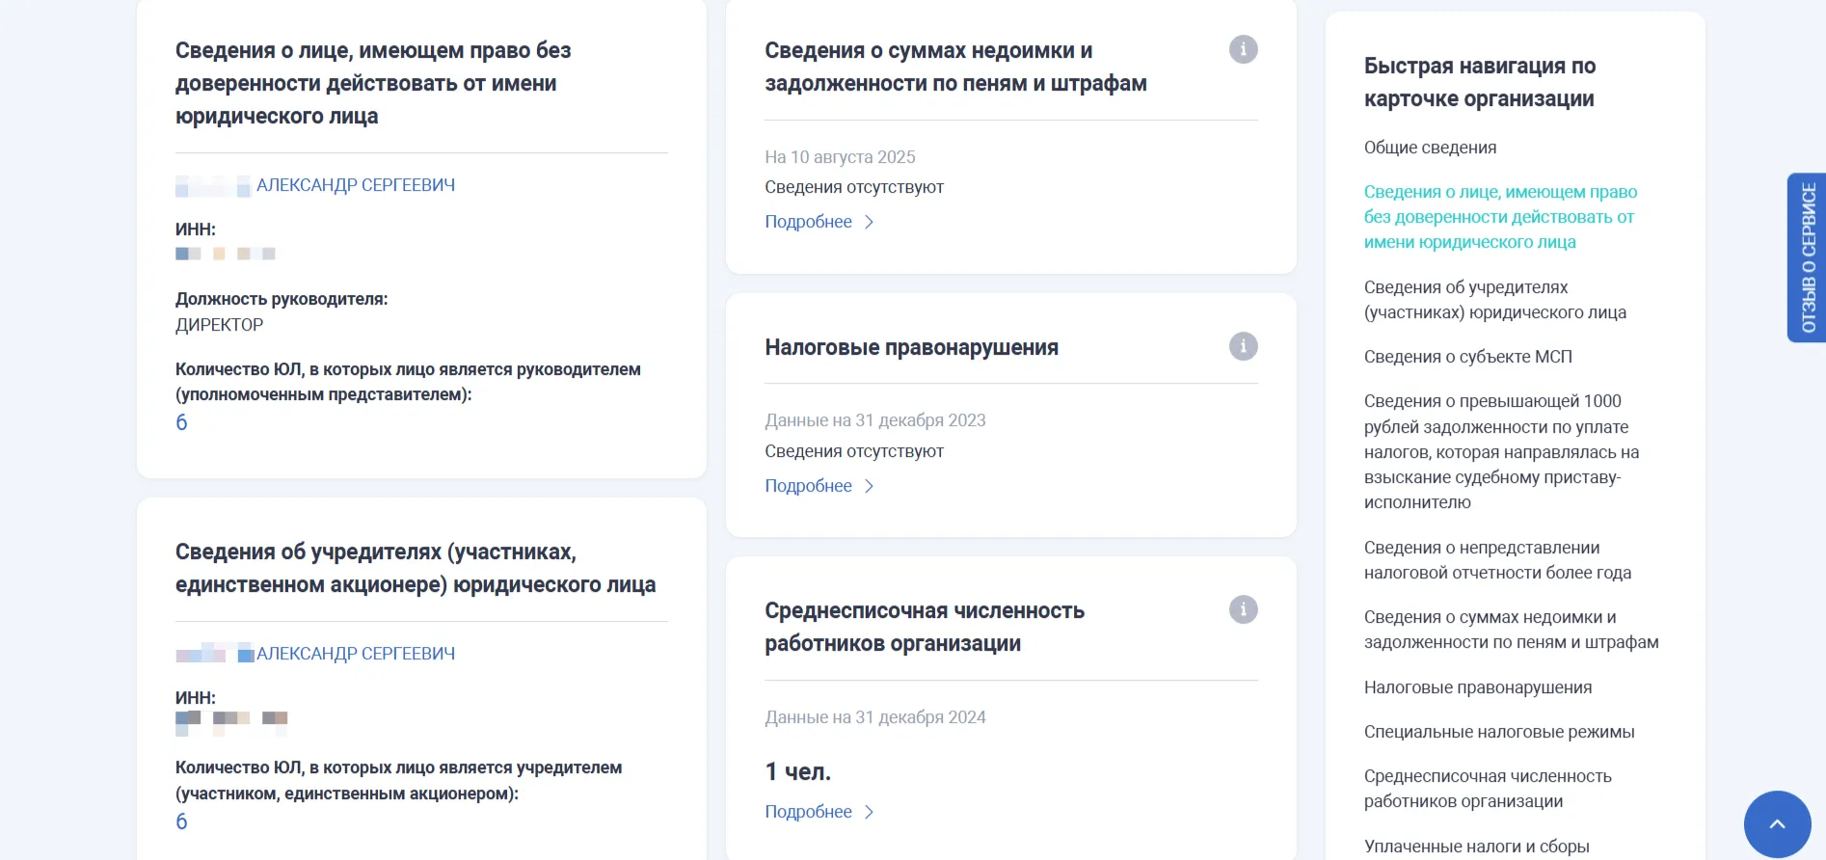The image size is (1826, 860).
Task: Open Специальные налоговые режимы section
Action: pos(1496,731)
